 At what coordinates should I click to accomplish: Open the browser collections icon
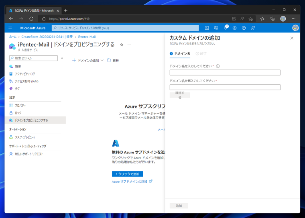(x=272, y=19)
